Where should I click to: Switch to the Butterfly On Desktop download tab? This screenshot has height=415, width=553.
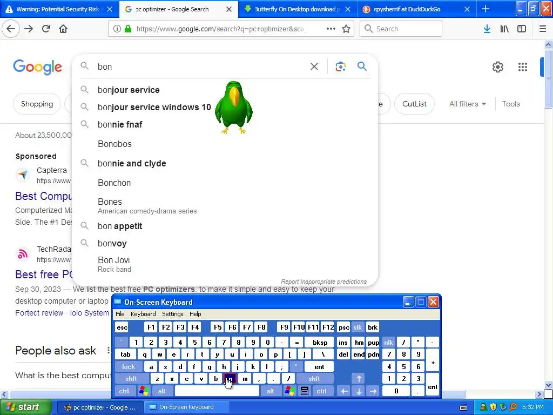(298, 9)
